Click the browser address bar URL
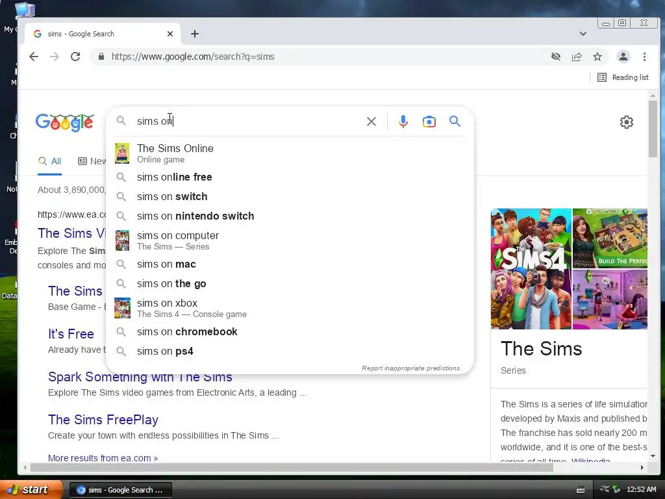Image resolution: width=665 pixels, height=499 pixels. tap(193, 57)
